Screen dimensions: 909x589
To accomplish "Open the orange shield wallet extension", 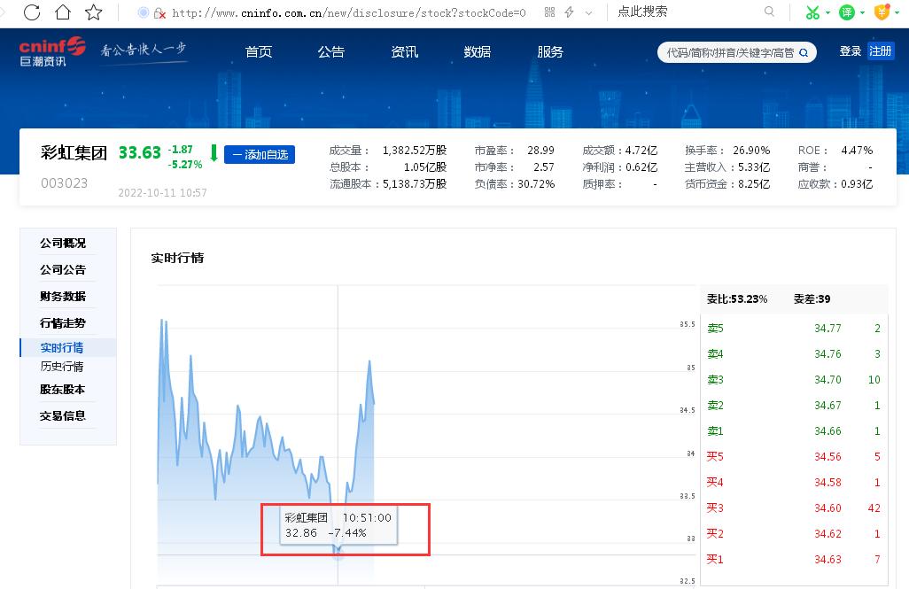I will (882, 12).
